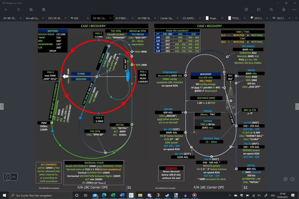This screenshot has width=299, height=199.
Task: Open Word from the taskbar
Action: coord(122,195)
